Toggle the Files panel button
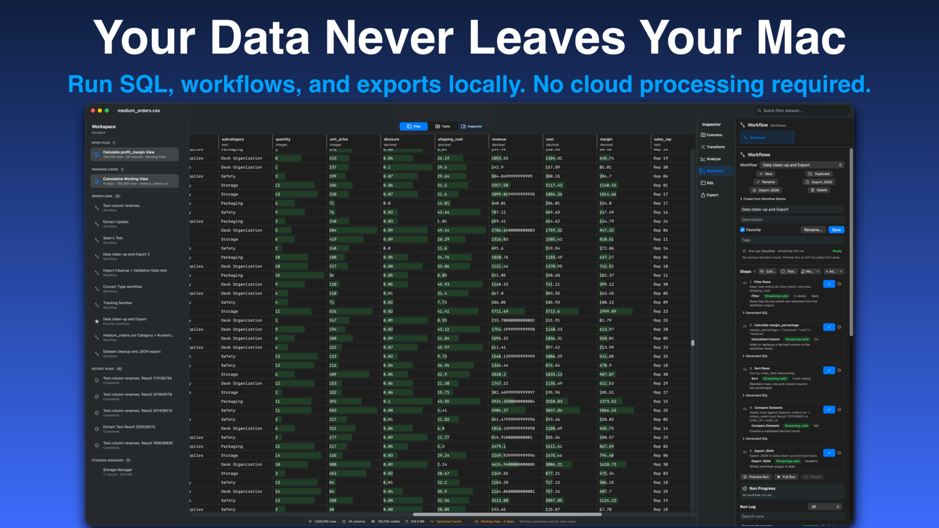The image size is (939, 528). [414, 126]
